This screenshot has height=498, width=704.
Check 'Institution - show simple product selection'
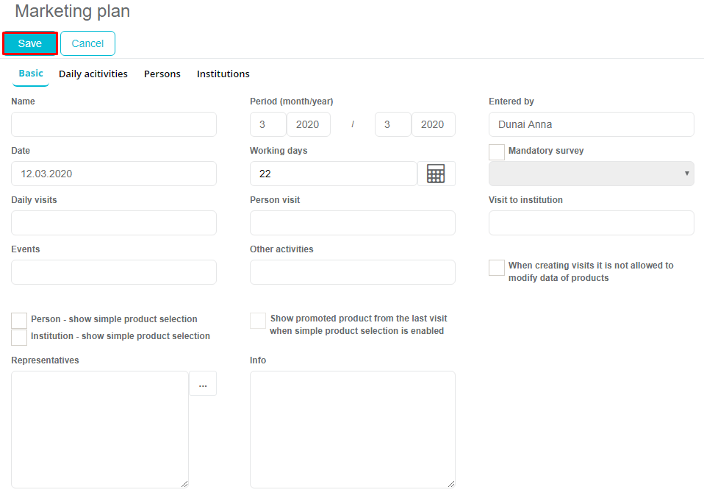pos(19,337)
